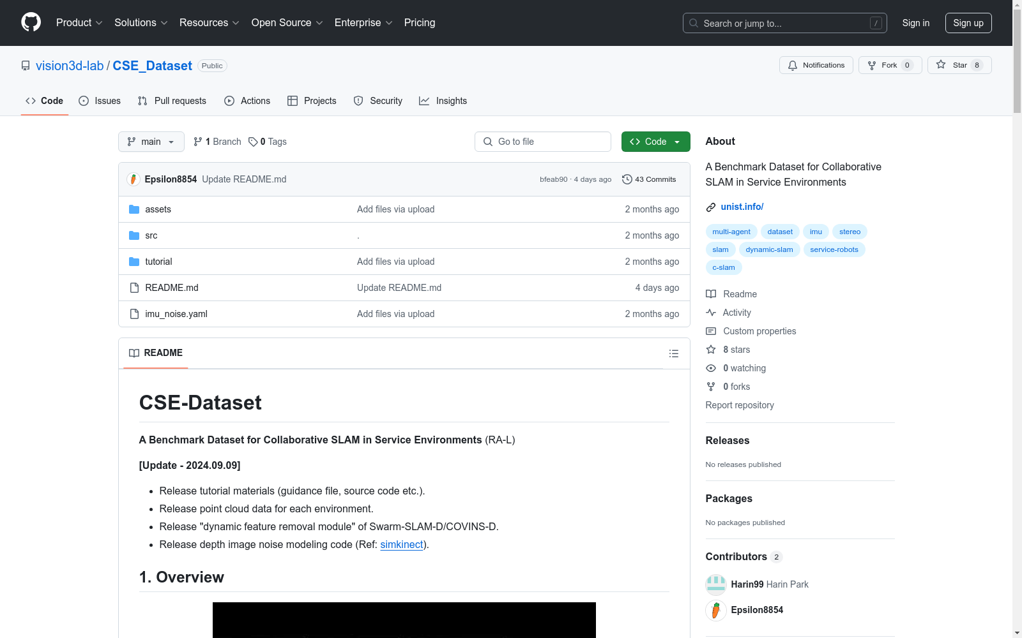This screenshot has width=1022, height=638.
Task: Switch to the Issues tab
Action: click(100, 101)
